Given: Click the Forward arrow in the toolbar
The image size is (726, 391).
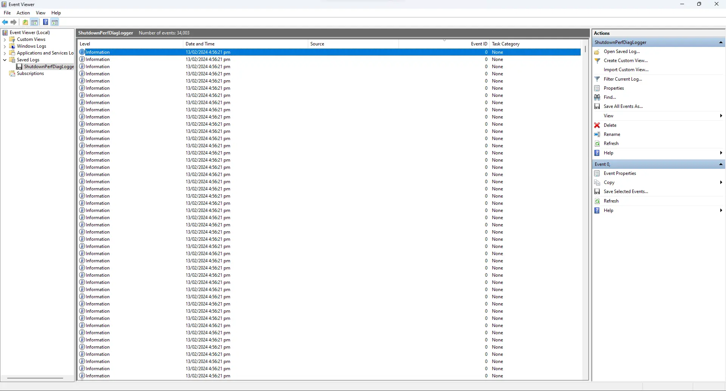Looking at the screenshot, I should point(14,22).
